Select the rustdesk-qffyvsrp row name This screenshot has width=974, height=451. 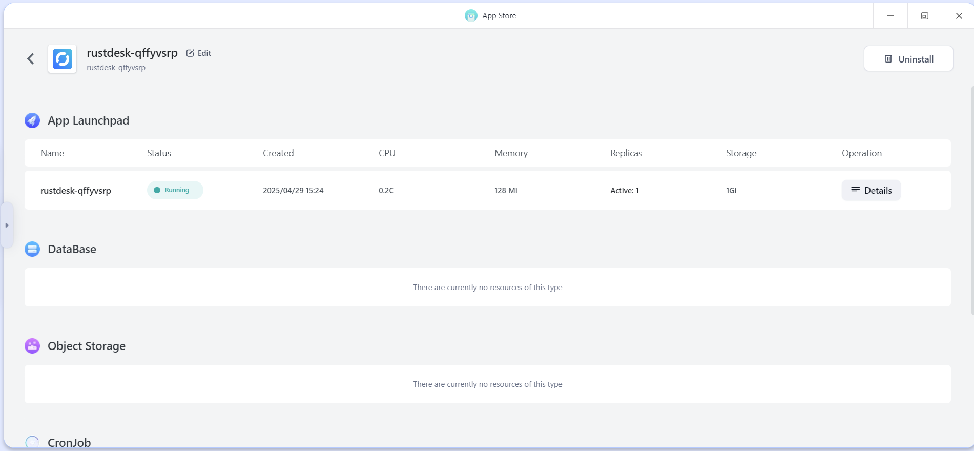coord(76,191)
